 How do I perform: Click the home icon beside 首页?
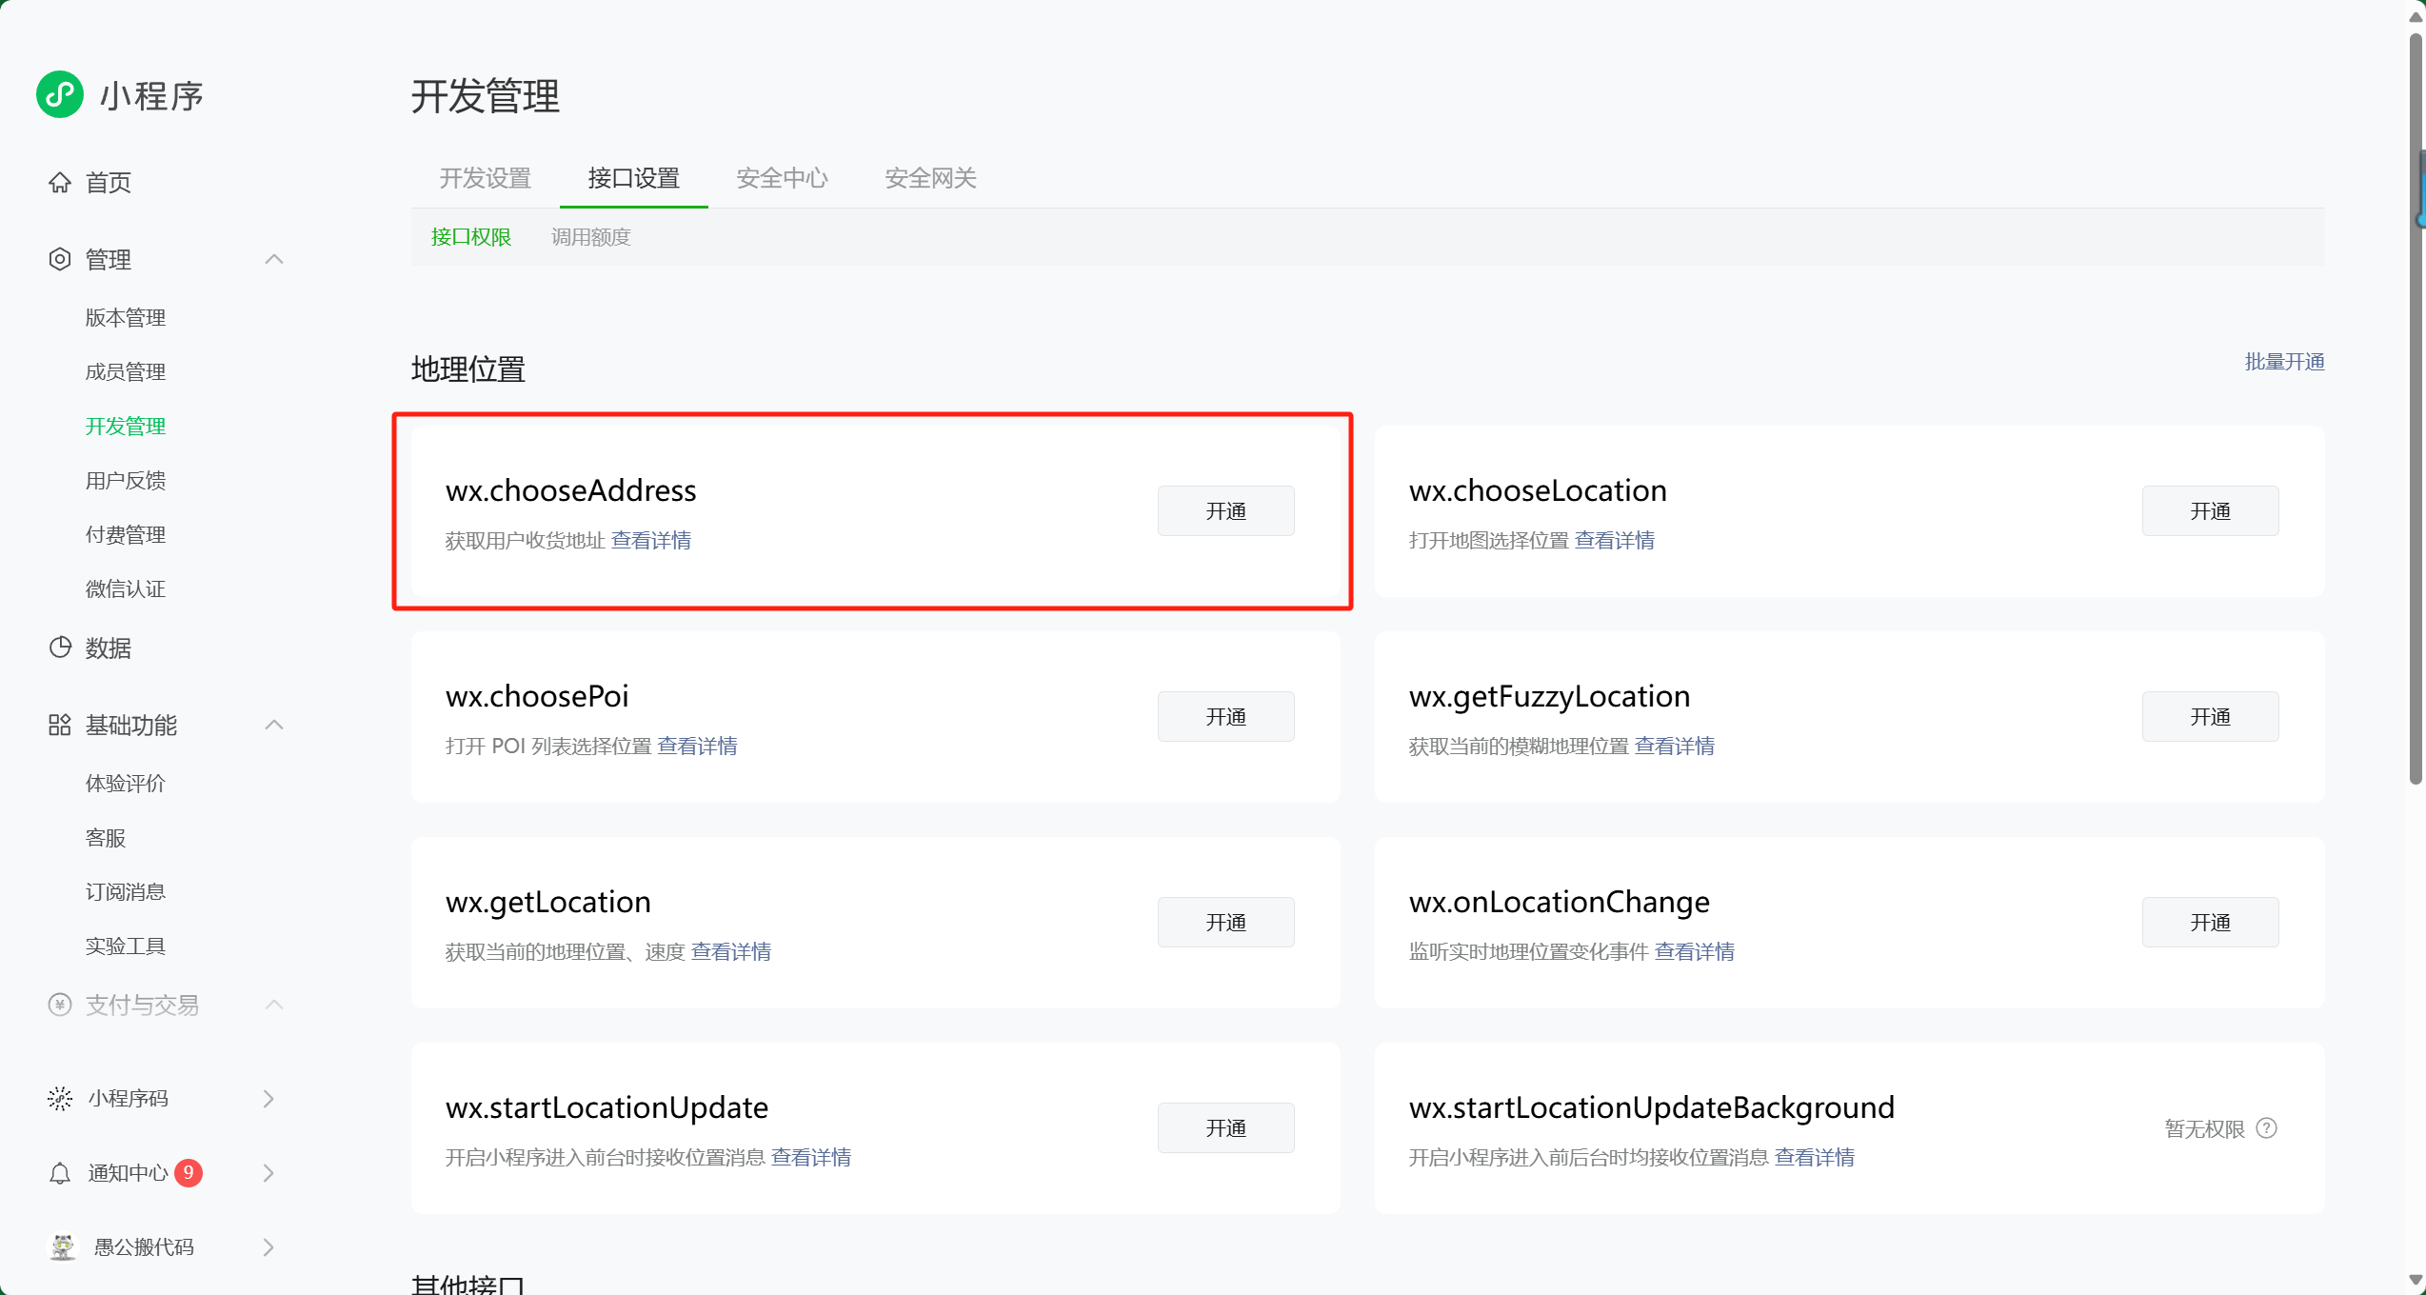(60, 182)
